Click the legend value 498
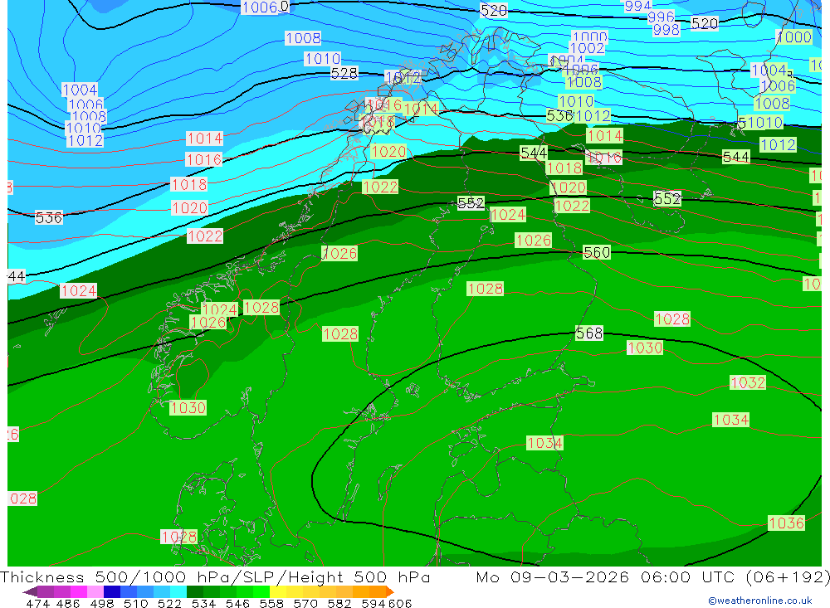Screen dimensions: 830x608 [102, 603]
